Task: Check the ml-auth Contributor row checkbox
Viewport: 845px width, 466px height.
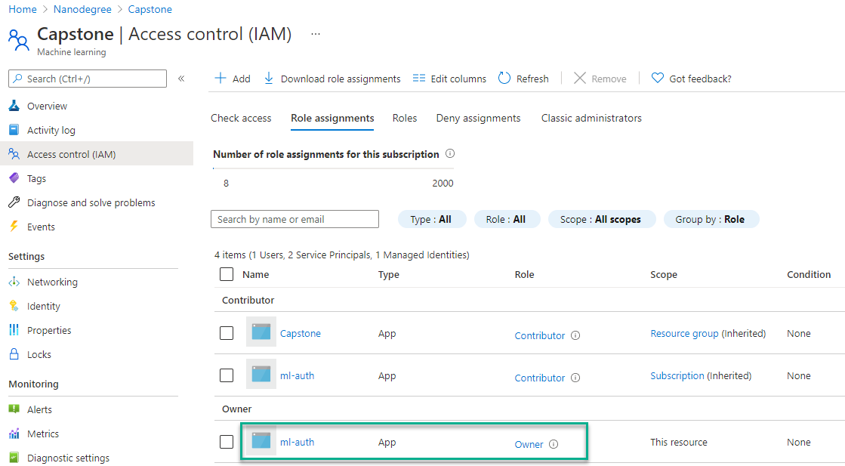Action: pyautogui.click(x=227, y=375)
